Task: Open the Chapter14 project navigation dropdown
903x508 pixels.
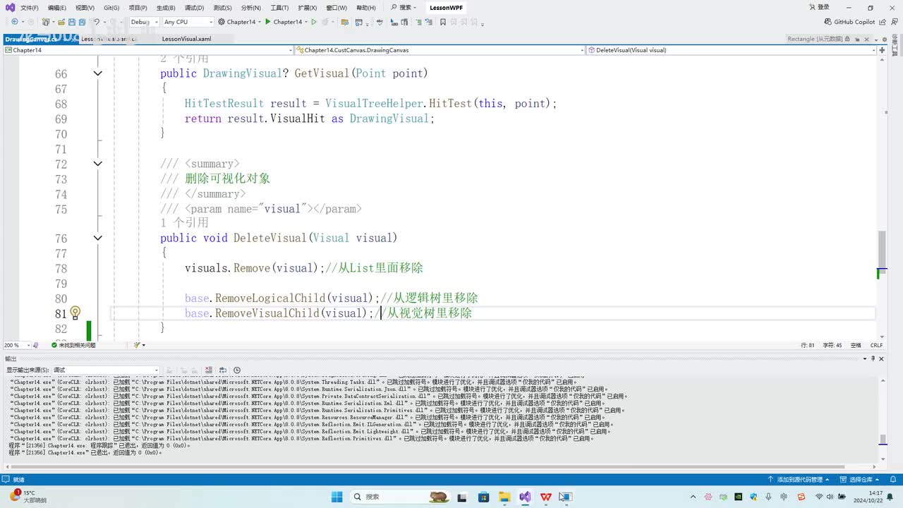Action: (148, 50)
